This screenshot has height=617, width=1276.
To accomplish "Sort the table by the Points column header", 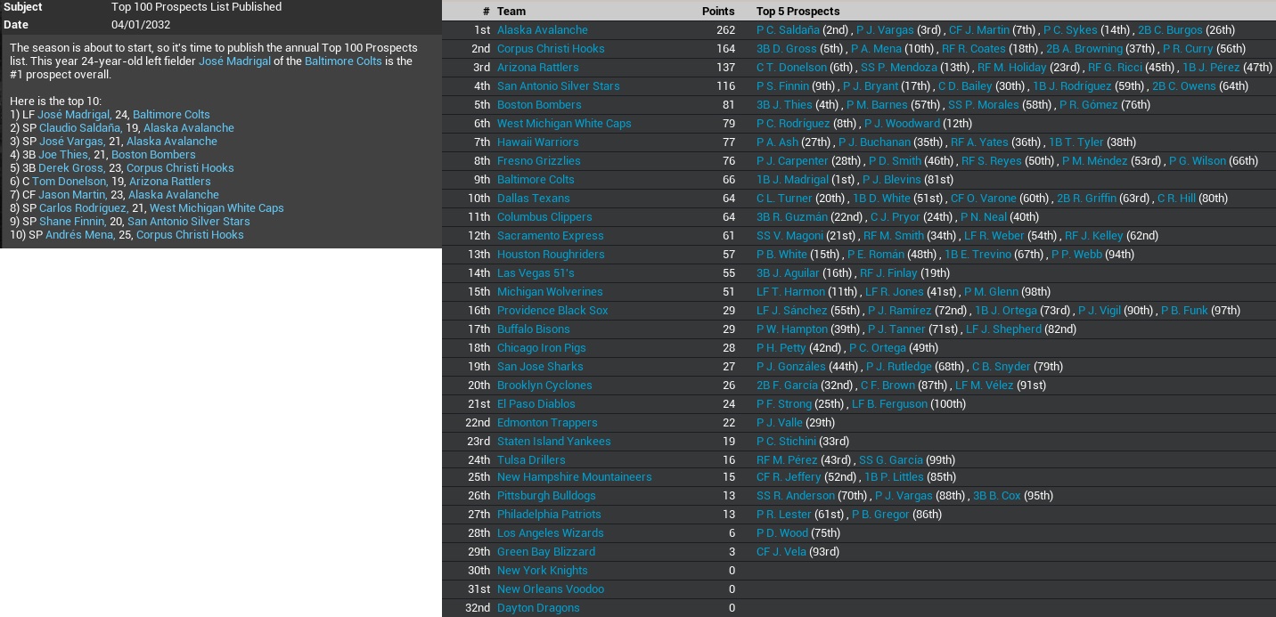I will [x=718, y=11].
